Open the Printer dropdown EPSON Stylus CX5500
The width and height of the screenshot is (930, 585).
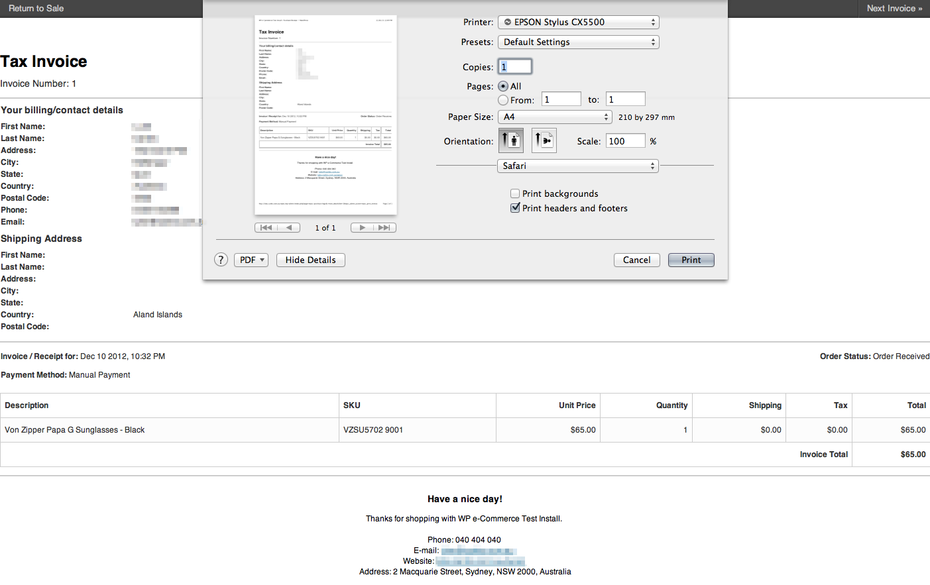579,22
